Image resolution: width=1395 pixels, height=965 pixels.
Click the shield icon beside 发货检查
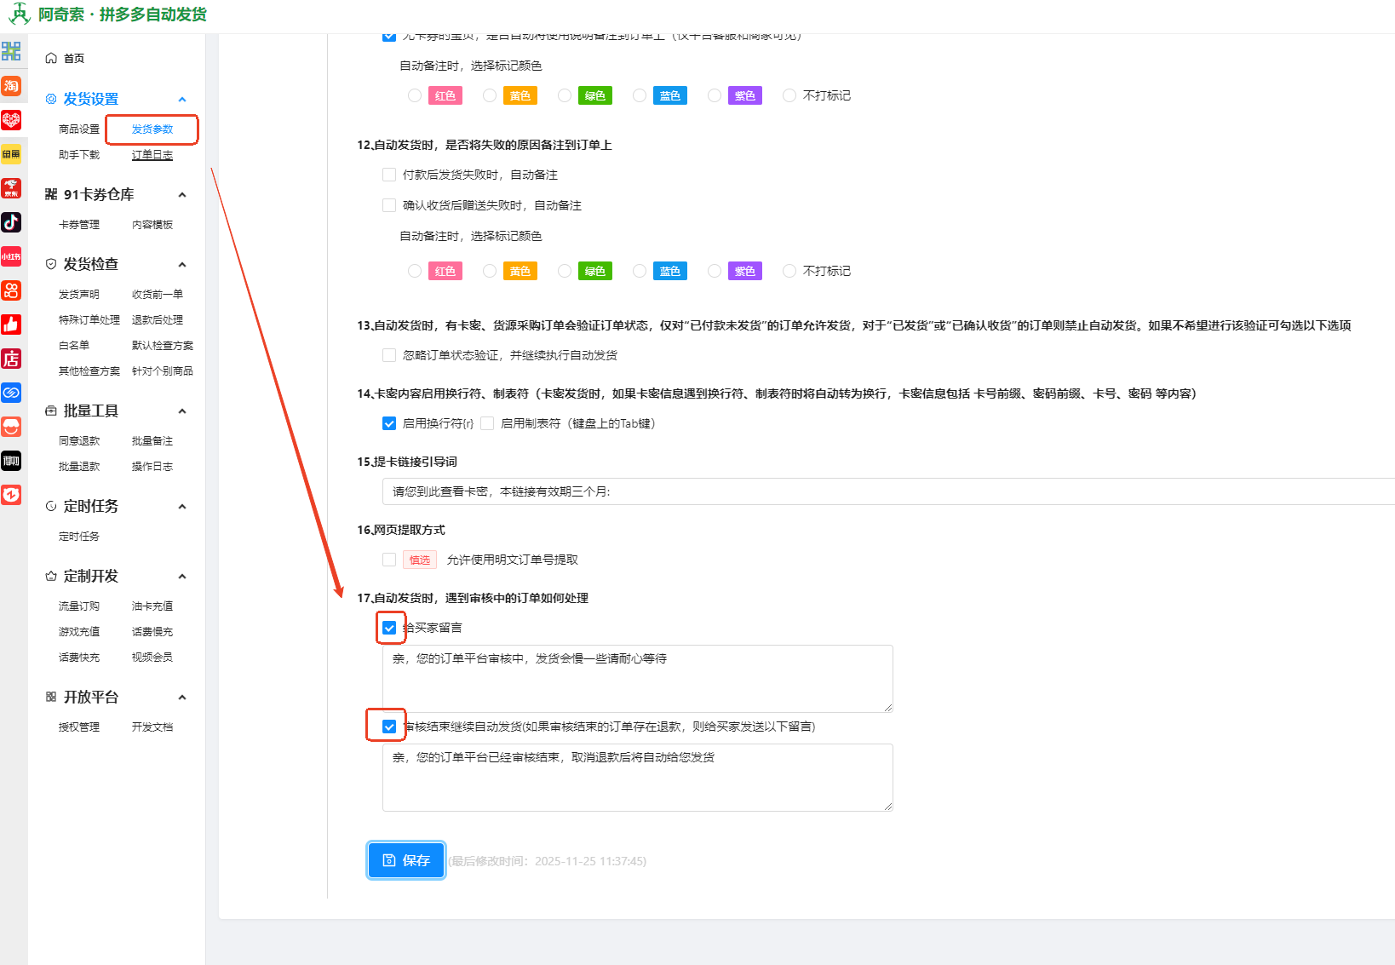51,264
